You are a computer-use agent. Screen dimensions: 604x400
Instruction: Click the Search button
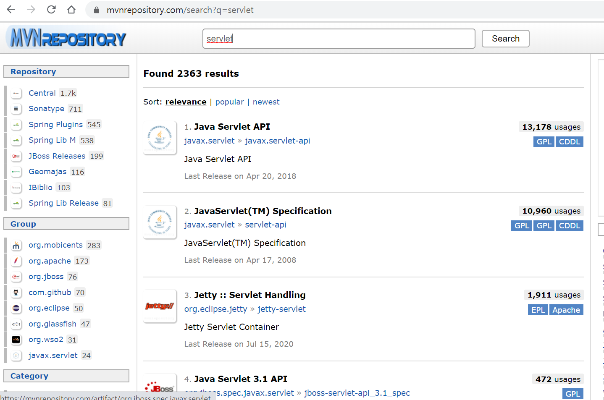(506, 39)
